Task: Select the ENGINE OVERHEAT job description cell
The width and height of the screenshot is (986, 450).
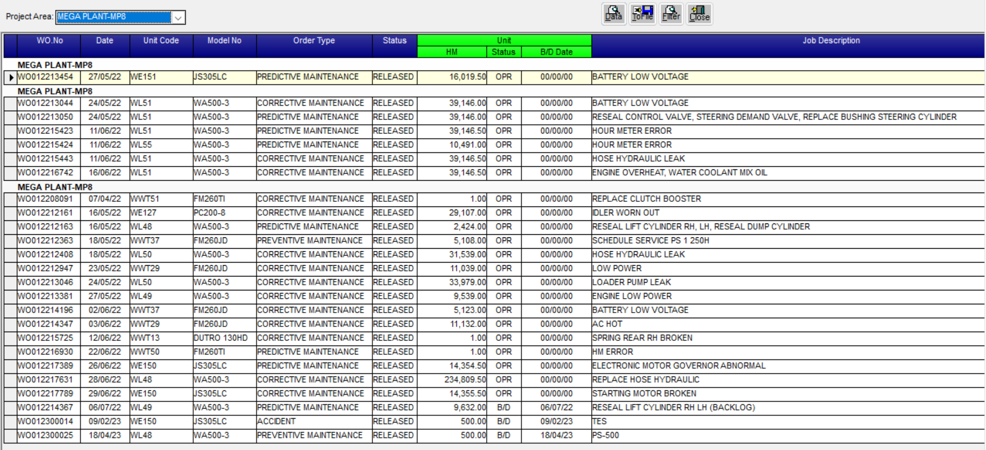Action: (x=680, y=172)
